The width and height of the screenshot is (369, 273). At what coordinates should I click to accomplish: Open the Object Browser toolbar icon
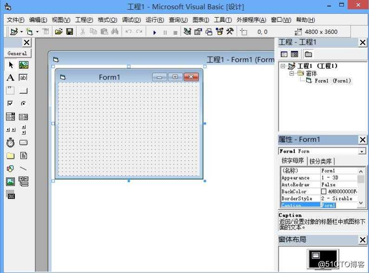click(x=219, y=32)
